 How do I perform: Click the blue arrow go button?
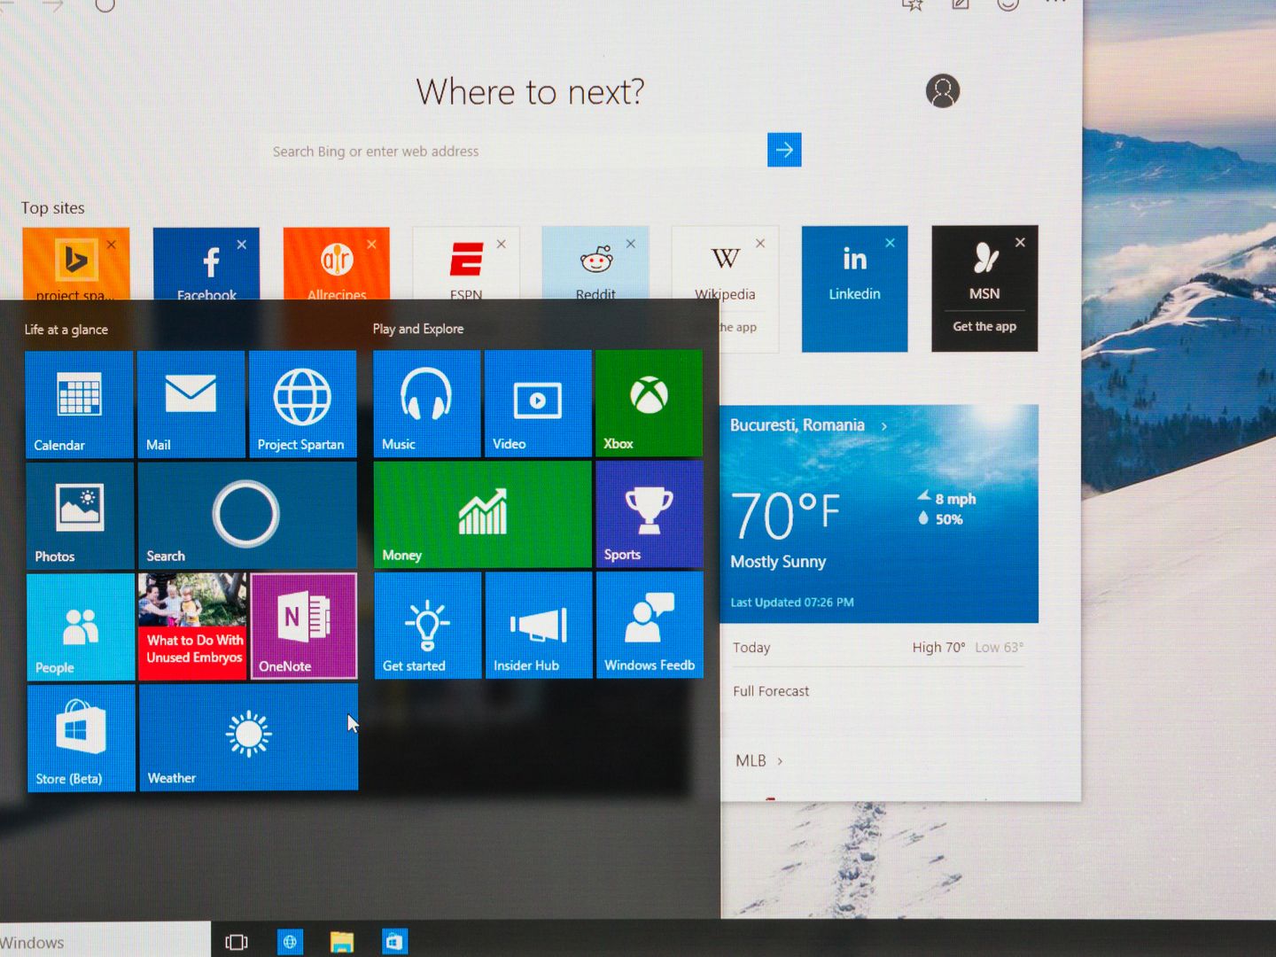tap(784, 150)
